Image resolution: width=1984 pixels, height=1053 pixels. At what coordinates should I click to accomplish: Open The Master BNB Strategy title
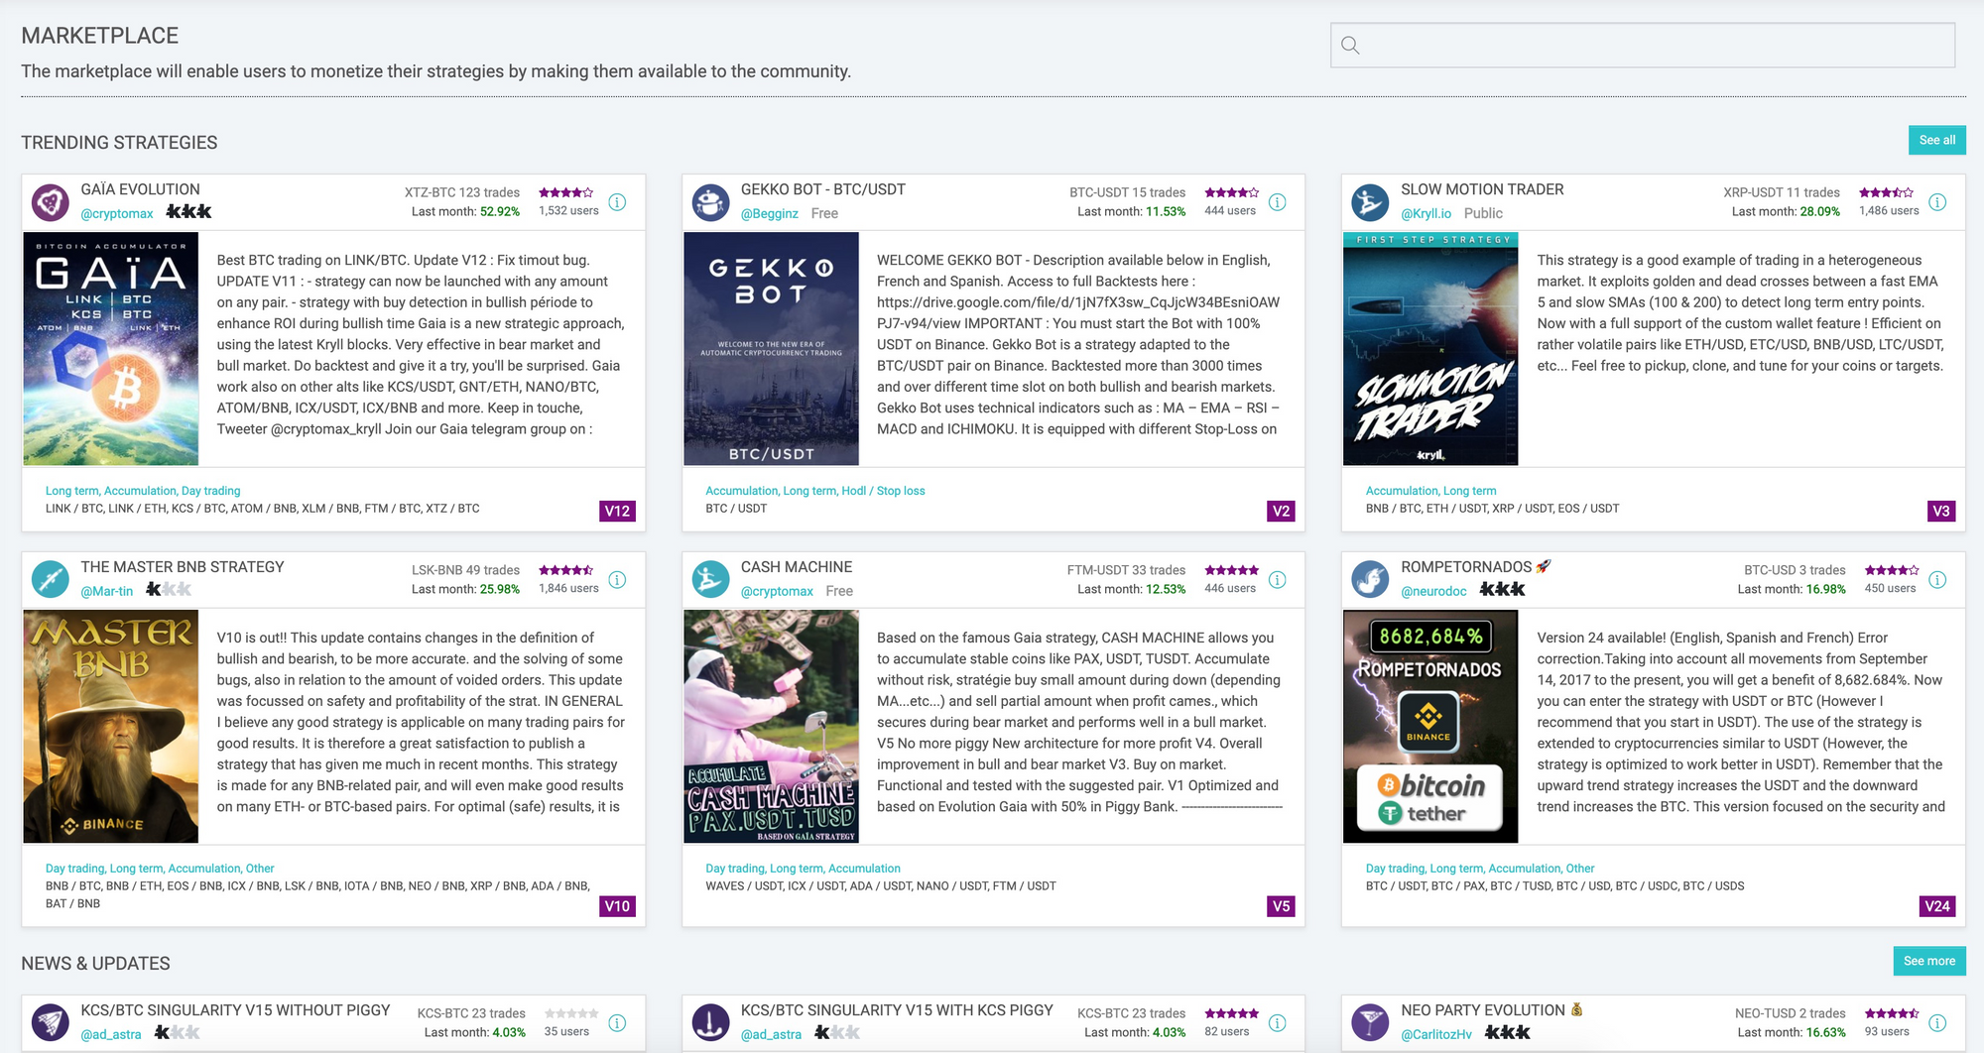(183, 567)
